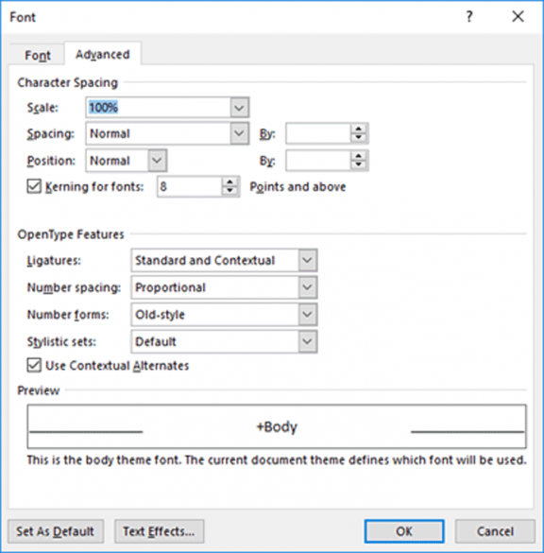
Task: Click the help question mark icon
Action: coord(469,16)
